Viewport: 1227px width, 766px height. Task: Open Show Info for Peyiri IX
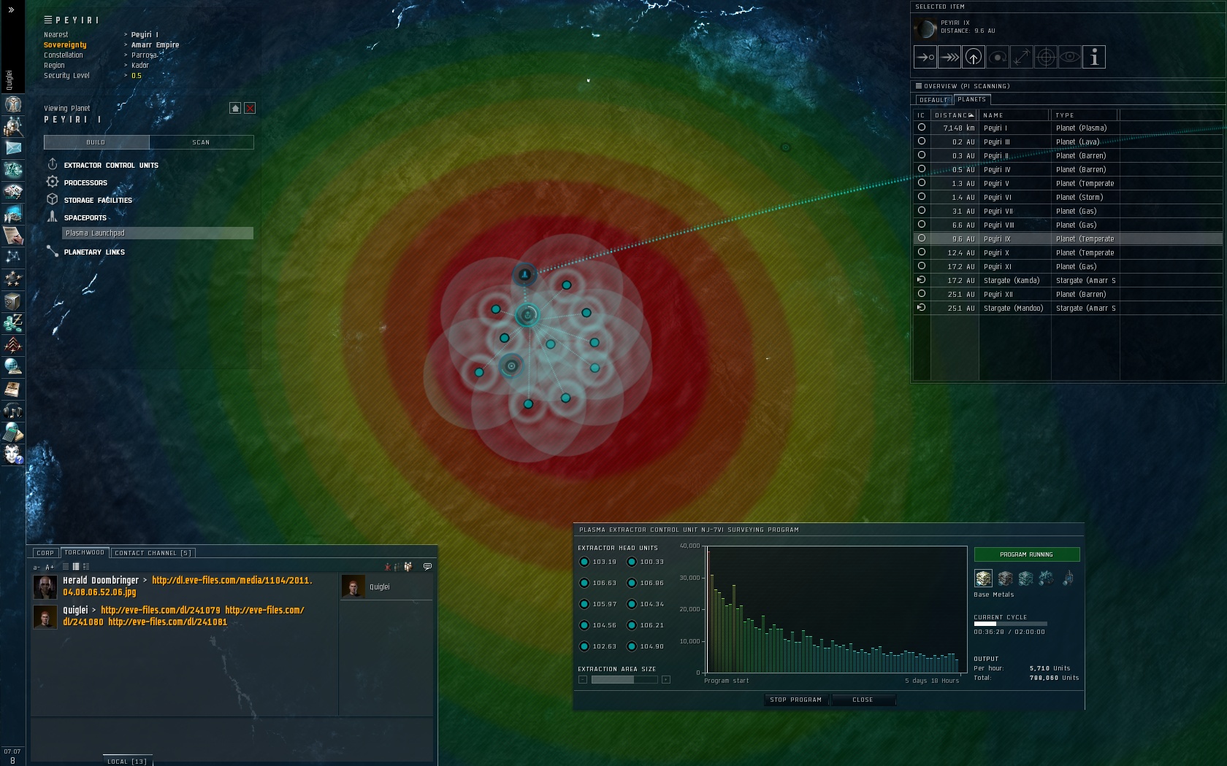(x=1094, y=57)
